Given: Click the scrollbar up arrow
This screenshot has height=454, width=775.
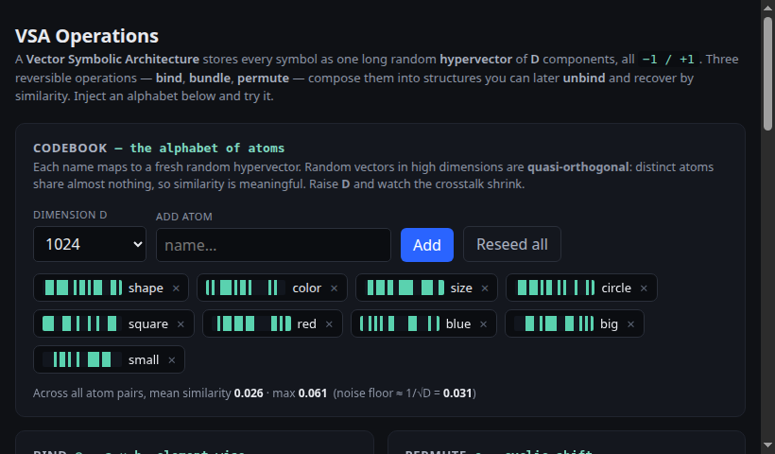Looking at the screenshot, I should (767, 8).
